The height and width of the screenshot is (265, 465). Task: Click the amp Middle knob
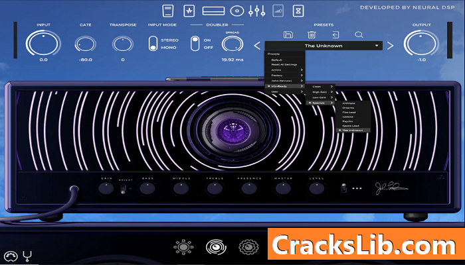pyautogui.click(x=181, y=188)
